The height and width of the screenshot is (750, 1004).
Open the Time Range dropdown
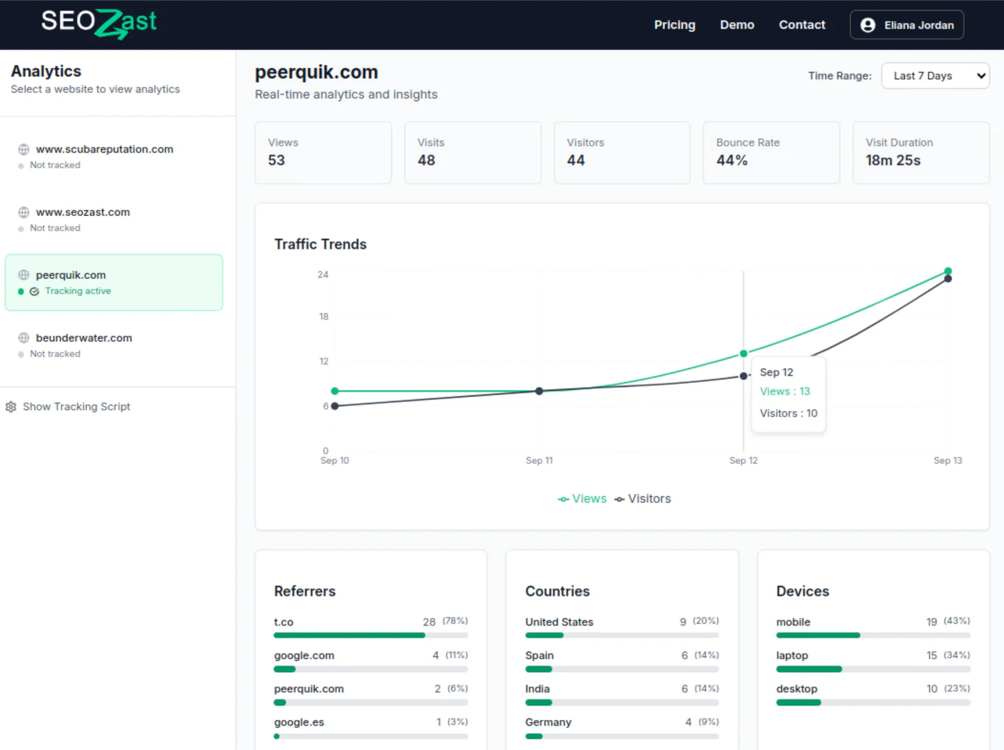[x=935, y=76]
